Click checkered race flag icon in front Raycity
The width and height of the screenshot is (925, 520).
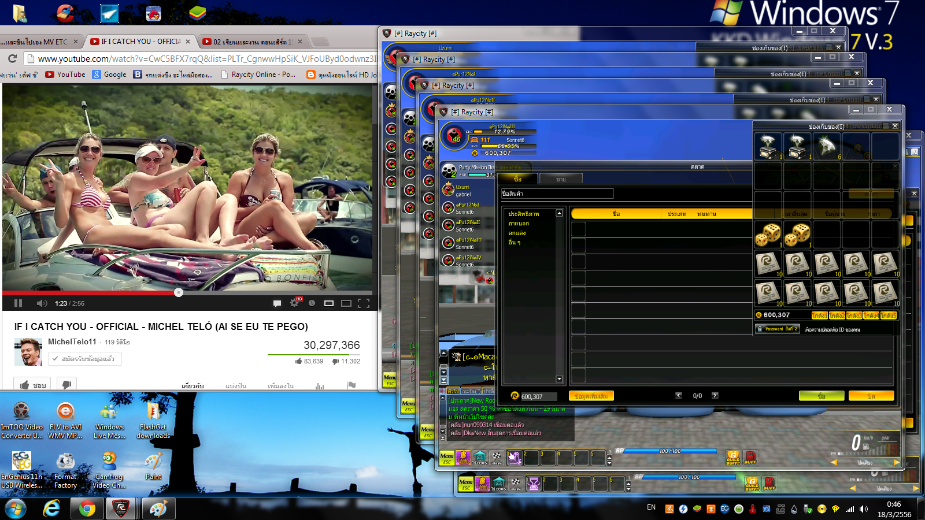click(x=497, y=458)
